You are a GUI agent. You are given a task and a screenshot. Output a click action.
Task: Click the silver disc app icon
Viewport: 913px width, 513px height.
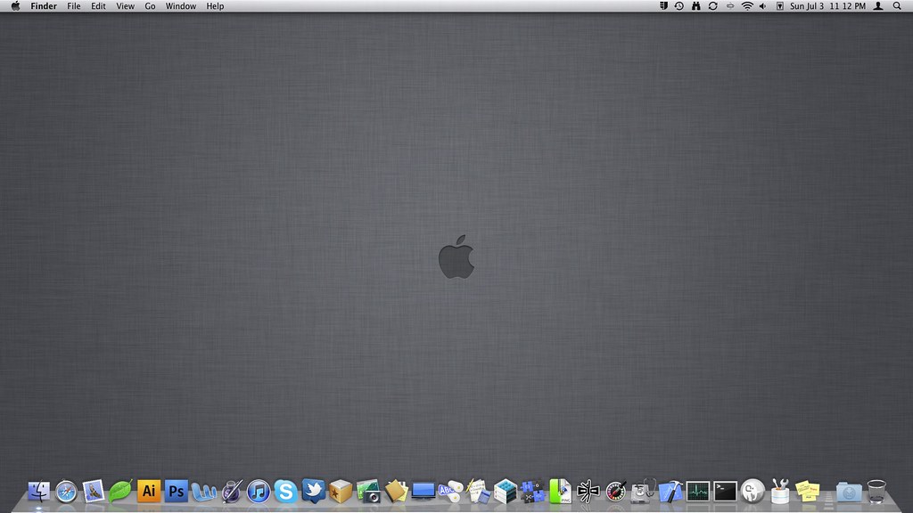pyautogui.click(x=753, y=492)
